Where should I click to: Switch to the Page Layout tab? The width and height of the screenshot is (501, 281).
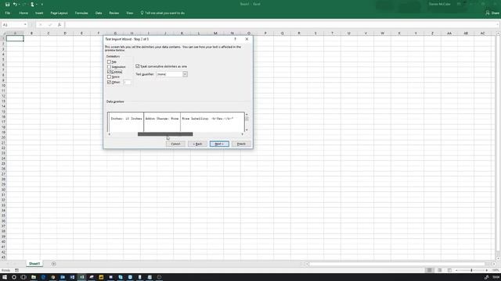click(59, 13)
